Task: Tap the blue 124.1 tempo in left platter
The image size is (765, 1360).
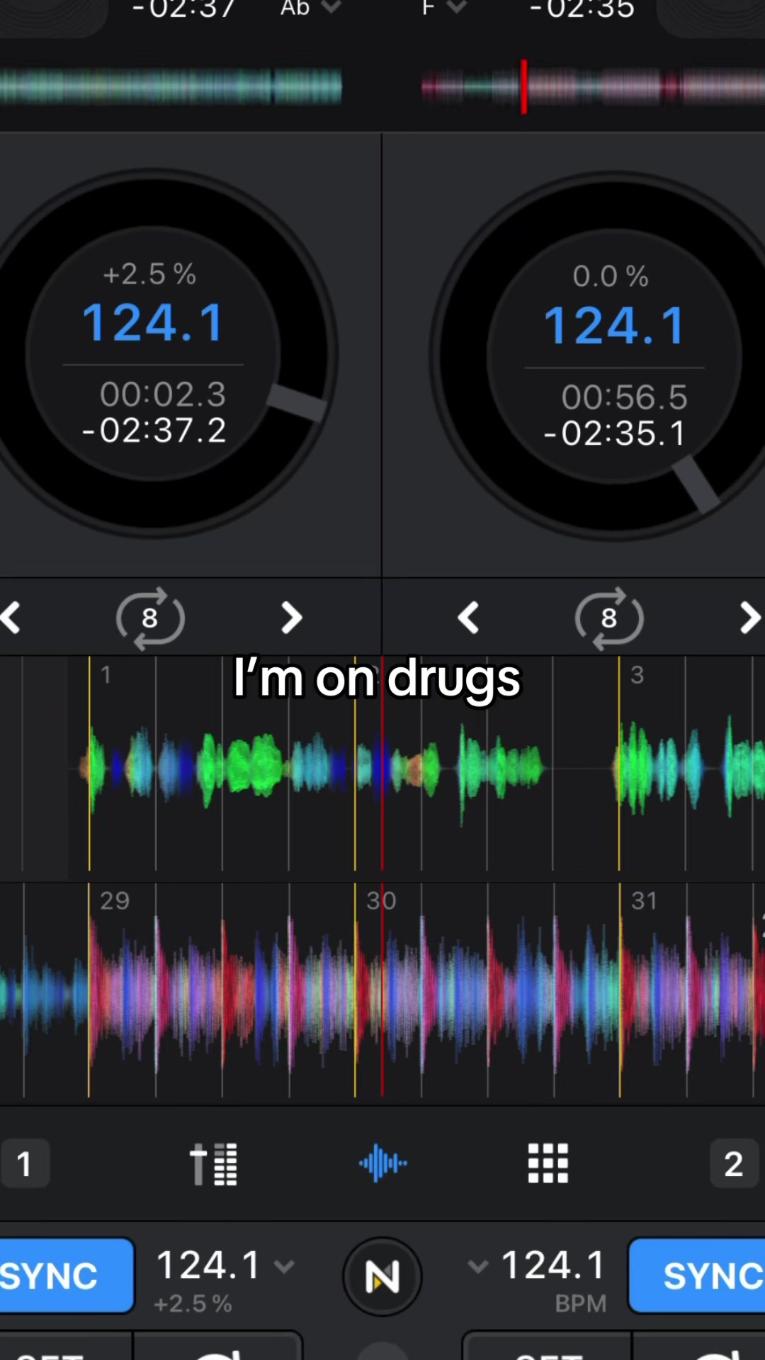Action: pyautogui.click(x=154, y=323)
